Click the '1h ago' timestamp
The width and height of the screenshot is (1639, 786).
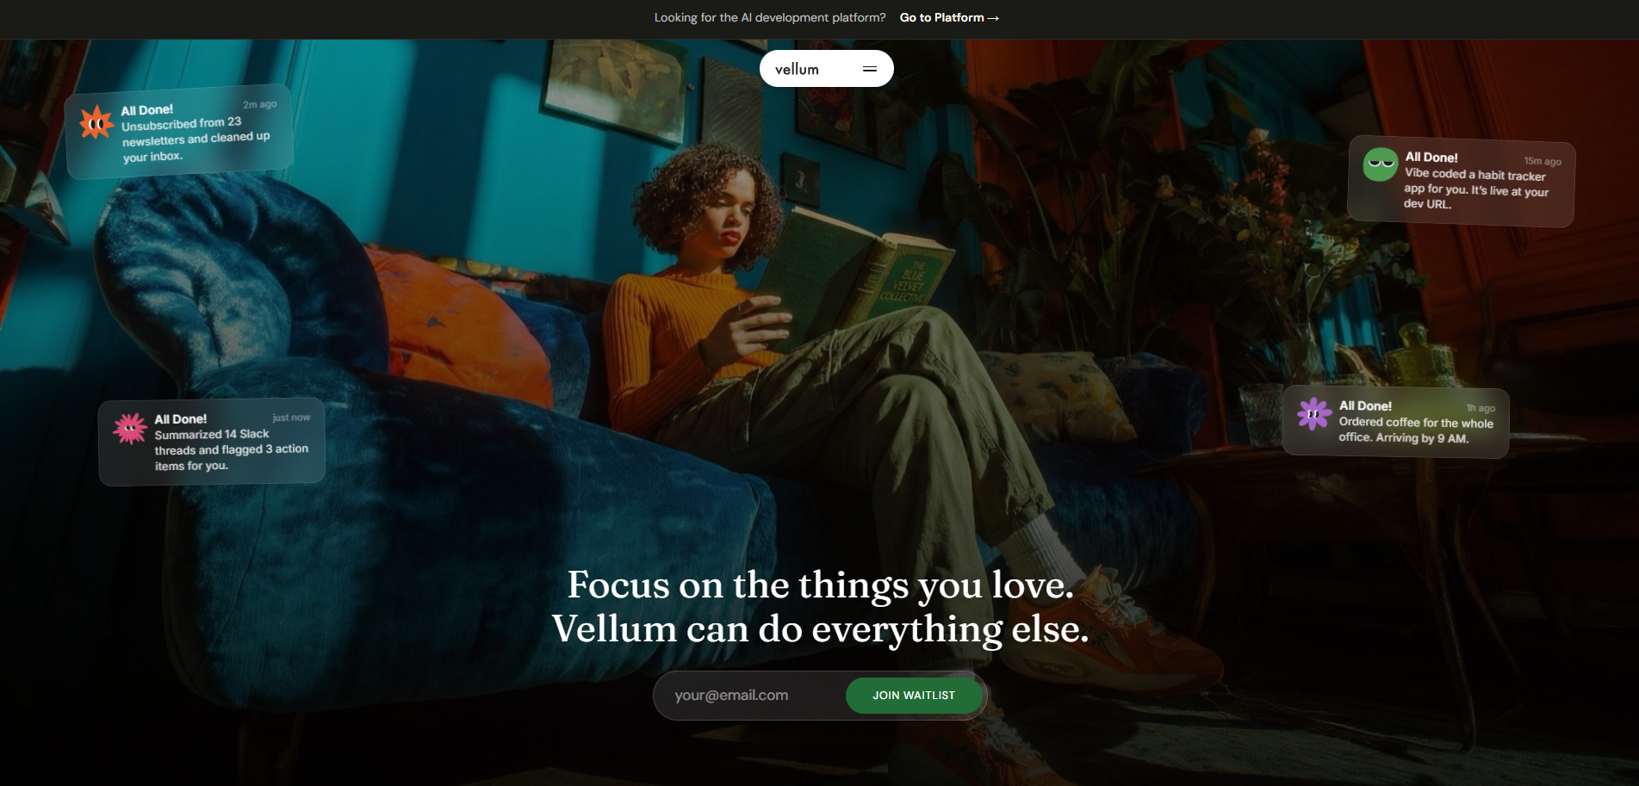tap(1481, 408)
